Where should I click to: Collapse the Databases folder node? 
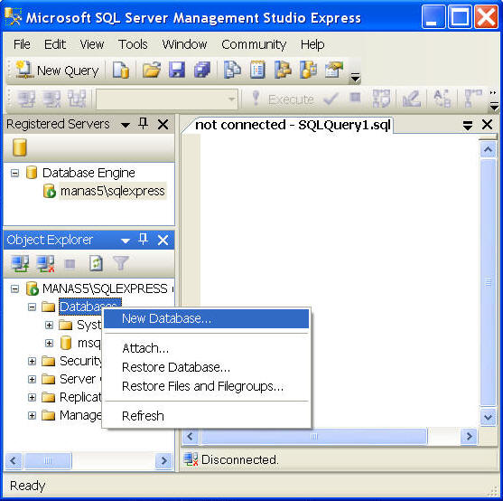coord(32,307)
